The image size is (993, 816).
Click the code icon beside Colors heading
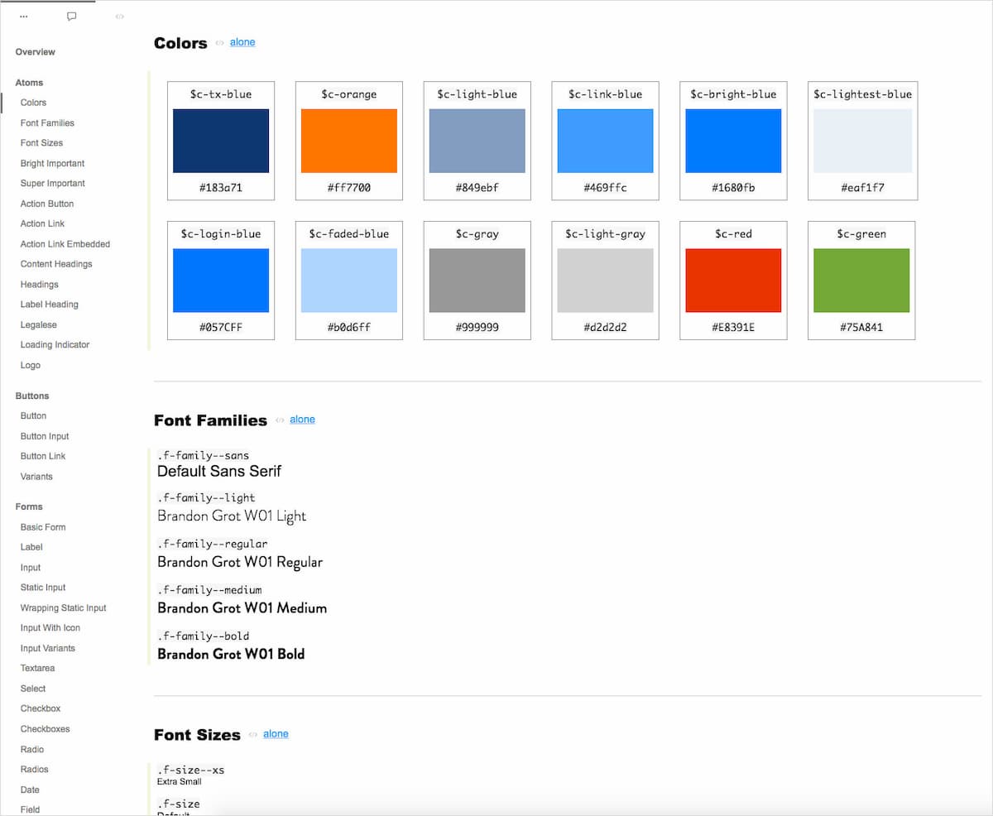219,43
